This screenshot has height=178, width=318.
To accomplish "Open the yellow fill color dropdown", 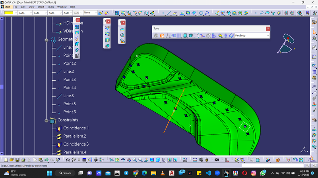I will click(x=16, y=13).
